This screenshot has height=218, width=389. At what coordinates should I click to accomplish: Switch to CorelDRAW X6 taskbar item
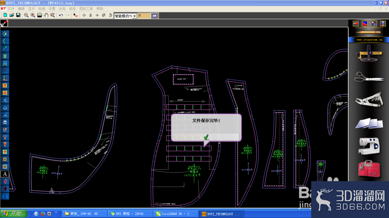(176, 214)
